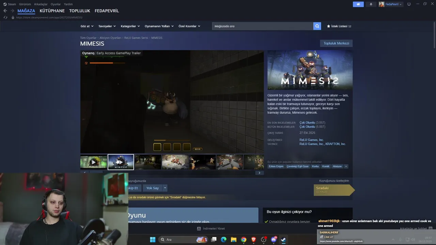Open the recent reviews Çok Olumlu (3.057) link
This screenshot has height=245, width=436.
(312, 122)
